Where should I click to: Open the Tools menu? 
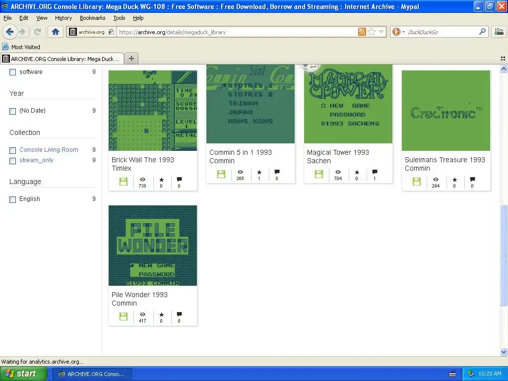pyautogui.click(x=119, y=18)
